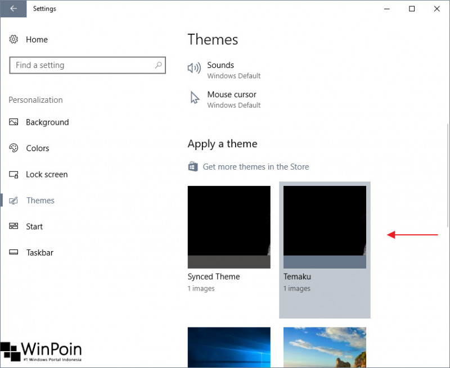Click the Colors palette icon
The height and width of the screenshot is (368, 450).
[13, 148]
